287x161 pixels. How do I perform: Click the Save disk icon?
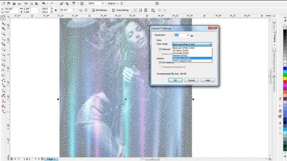click(14, 4)
